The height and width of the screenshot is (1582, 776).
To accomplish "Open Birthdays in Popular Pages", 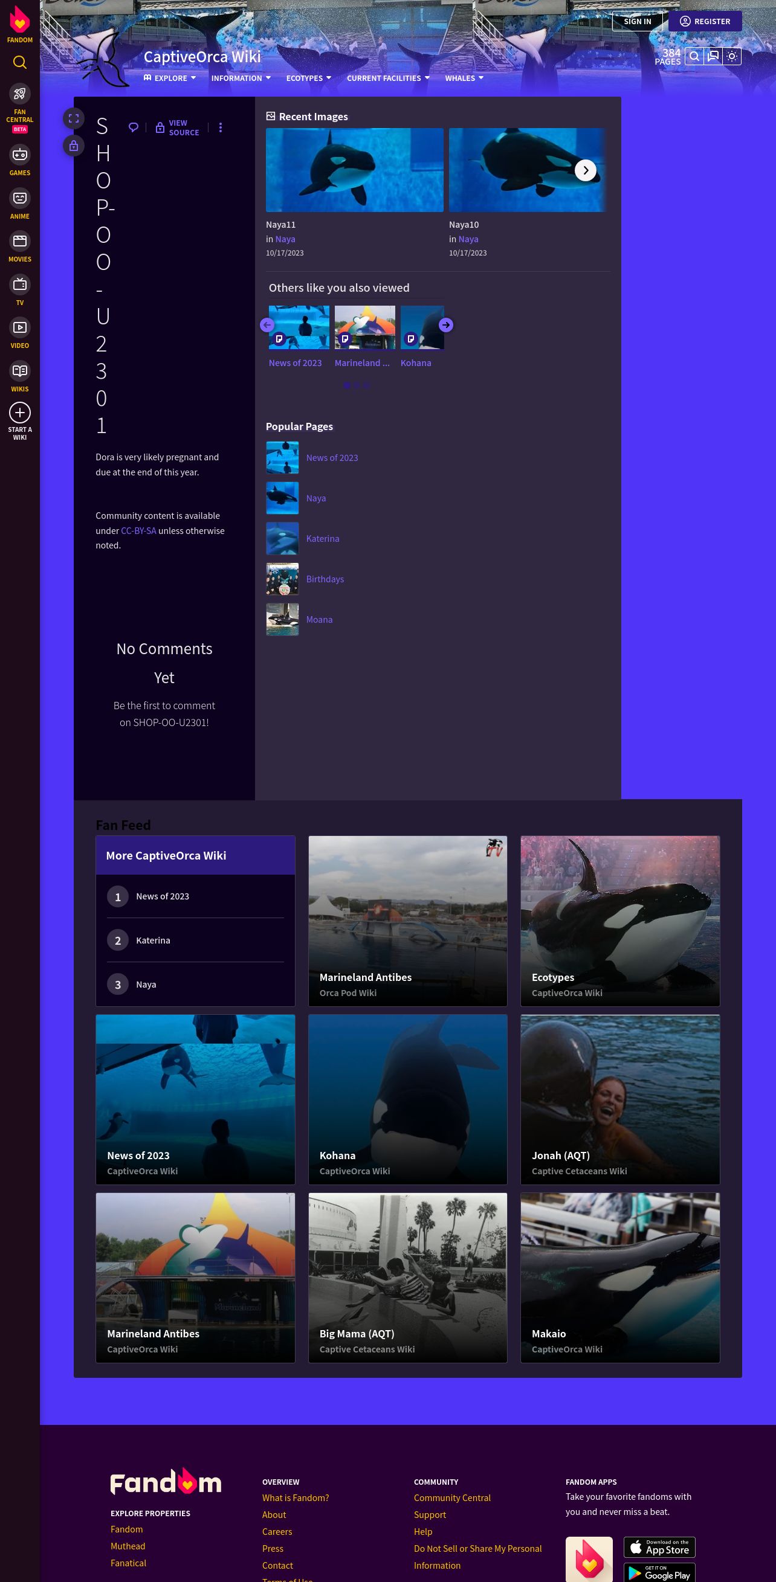I will pyautogui.click(x=325, y=579).
